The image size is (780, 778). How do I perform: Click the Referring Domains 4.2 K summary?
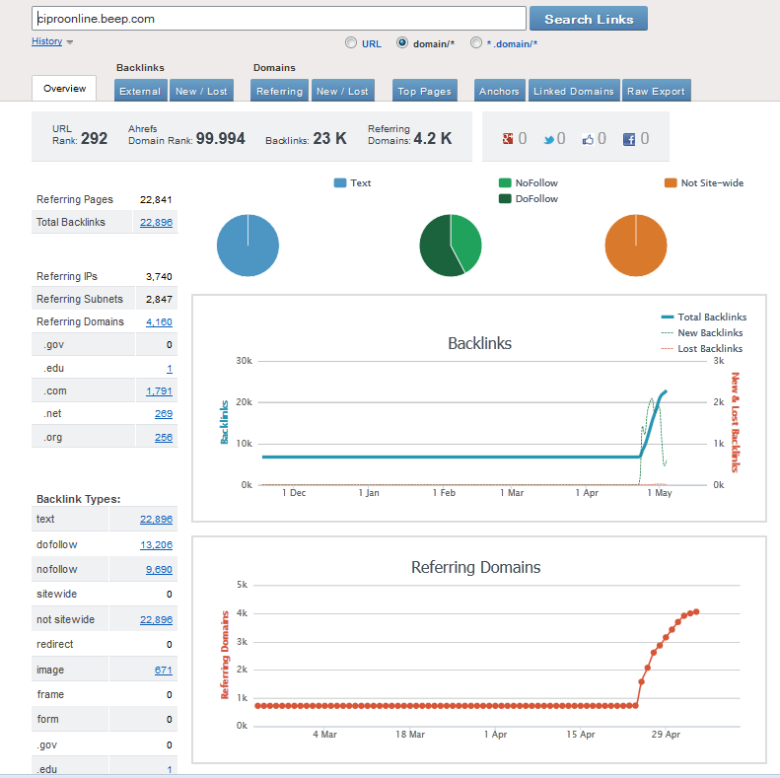[410, 135]
